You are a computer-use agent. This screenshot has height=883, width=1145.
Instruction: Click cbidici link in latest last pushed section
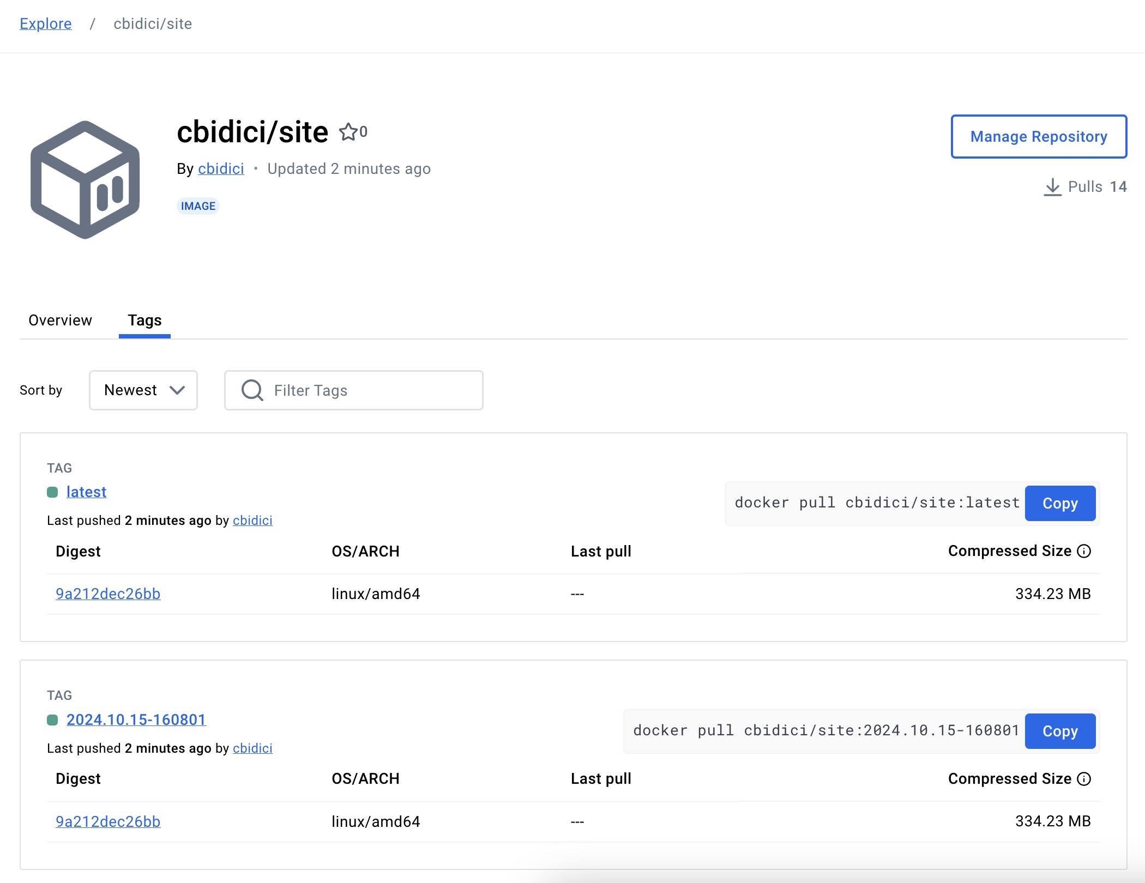251,519
